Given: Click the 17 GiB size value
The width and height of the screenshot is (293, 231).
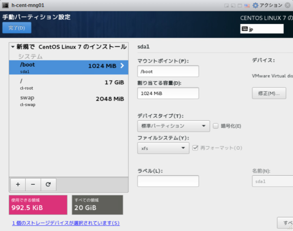Looking at the screenshot, I should click(114, 82).
